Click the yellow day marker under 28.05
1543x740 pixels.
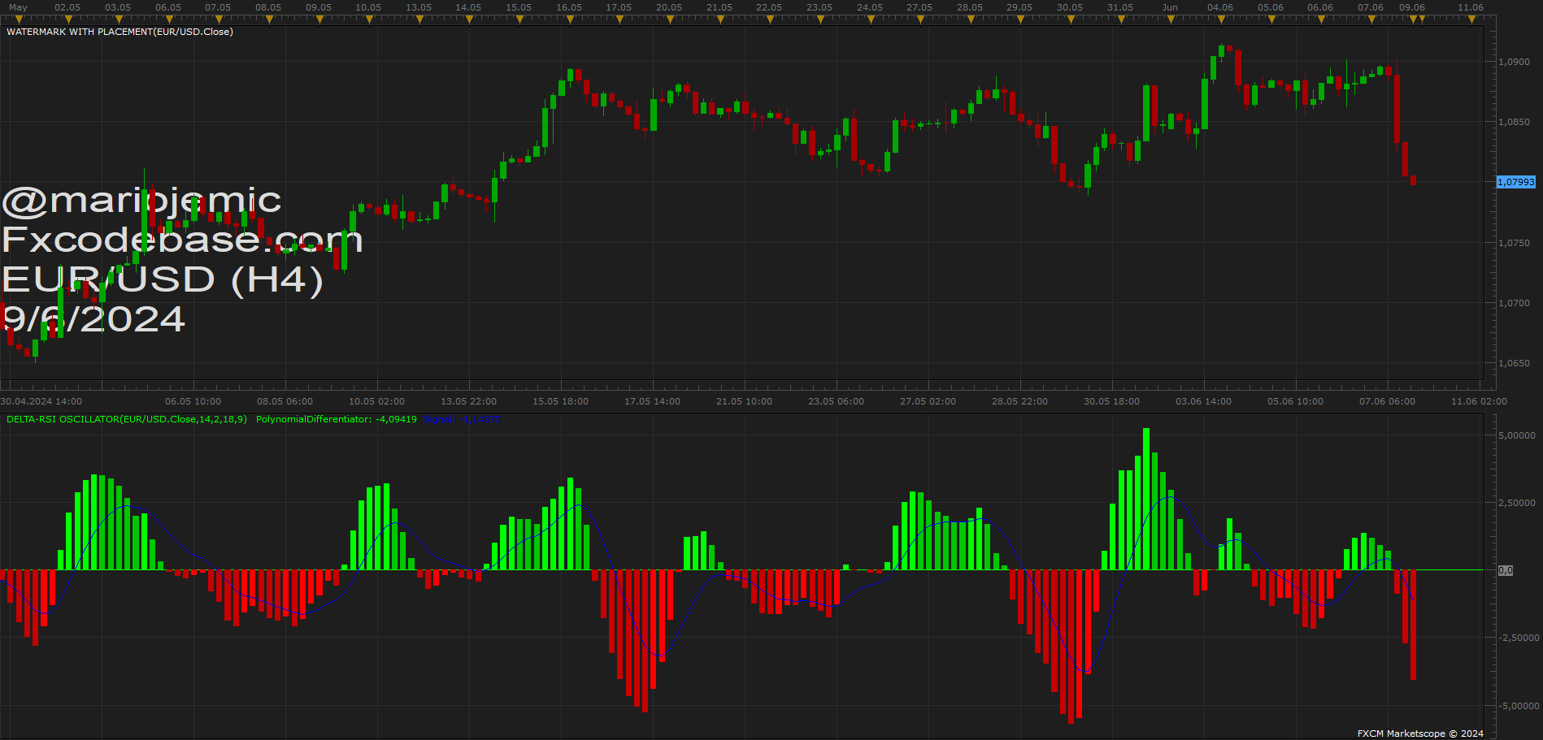[x=970, y=19]
